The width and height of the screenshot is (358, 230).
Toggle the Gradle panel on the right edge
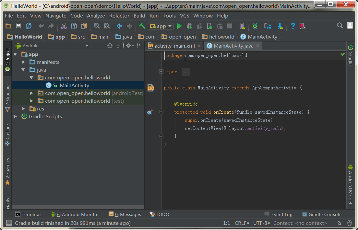click(x=351, y=54)
